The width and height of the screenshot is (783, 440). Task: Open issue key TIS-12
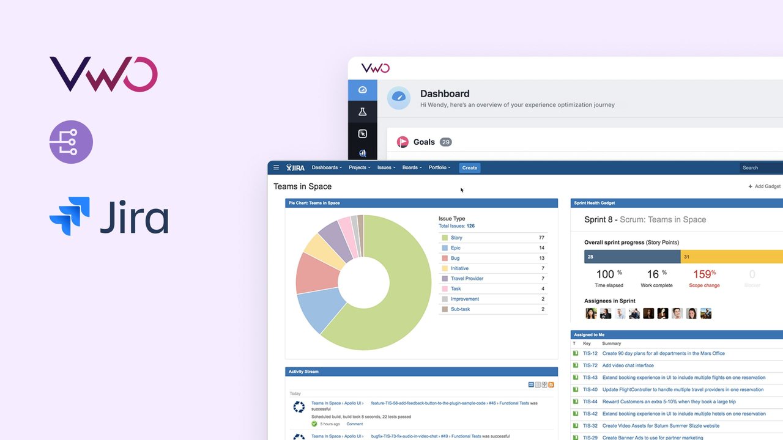(590, 353)
